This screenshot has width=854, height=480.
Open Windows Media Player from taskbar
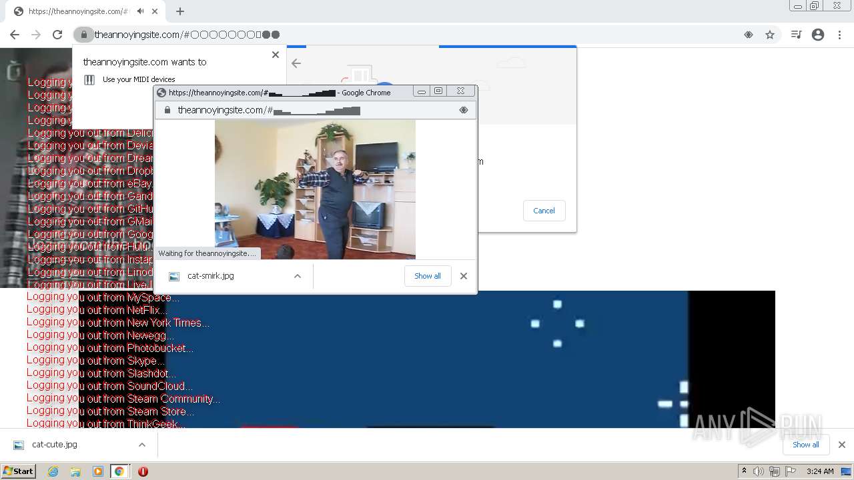tap(97, 471)
